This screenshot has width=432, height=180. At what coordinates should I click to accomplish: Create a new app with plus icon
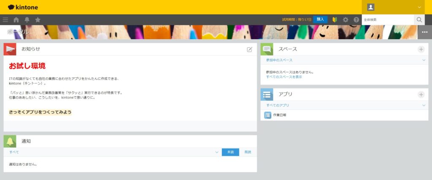[421, 95]
